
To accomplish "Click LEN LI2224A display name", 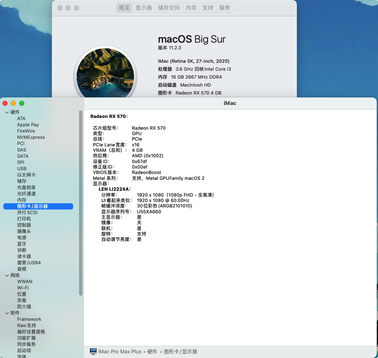I will coord(115,189).
